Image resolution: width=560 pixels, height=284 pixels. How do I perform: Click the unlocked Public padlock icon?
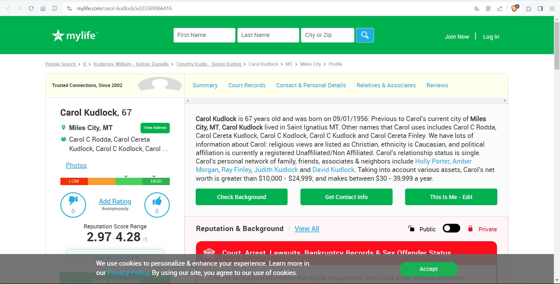411,229
